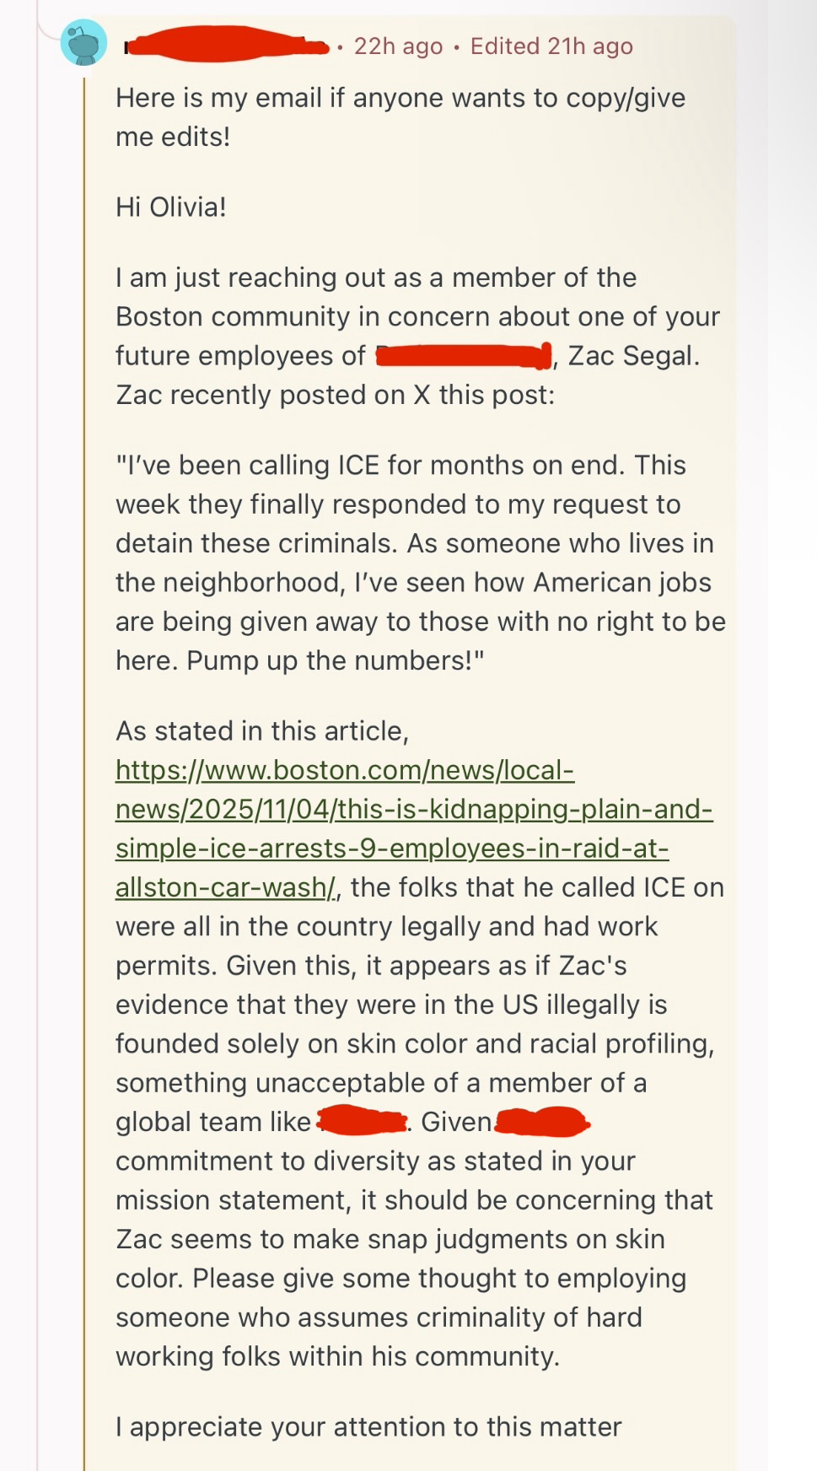The image size is (817, 1471).
Task: Click the redacted word after 'Given'
Action: point(546,1122)
